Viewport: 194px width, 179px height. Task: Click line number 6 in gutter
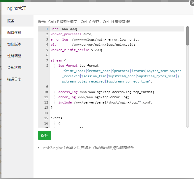pyautogui.click(x=47, y=55)
